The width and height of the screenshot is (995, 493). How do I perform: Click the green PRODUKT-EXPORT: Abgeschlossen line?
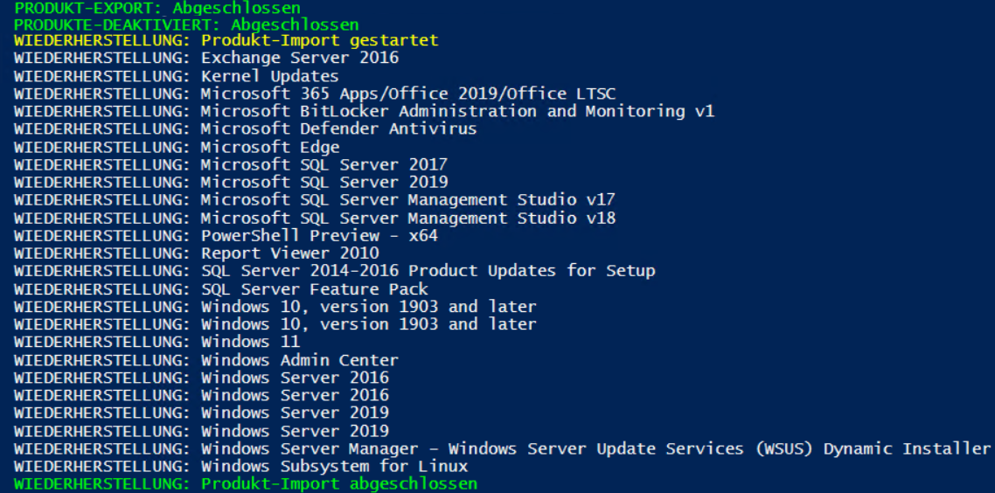[x=157, y=8]
